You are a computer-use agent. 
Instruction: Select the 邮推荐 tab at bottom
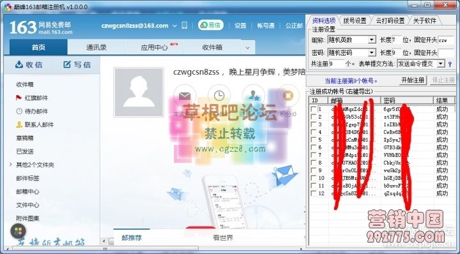[132, 237]
